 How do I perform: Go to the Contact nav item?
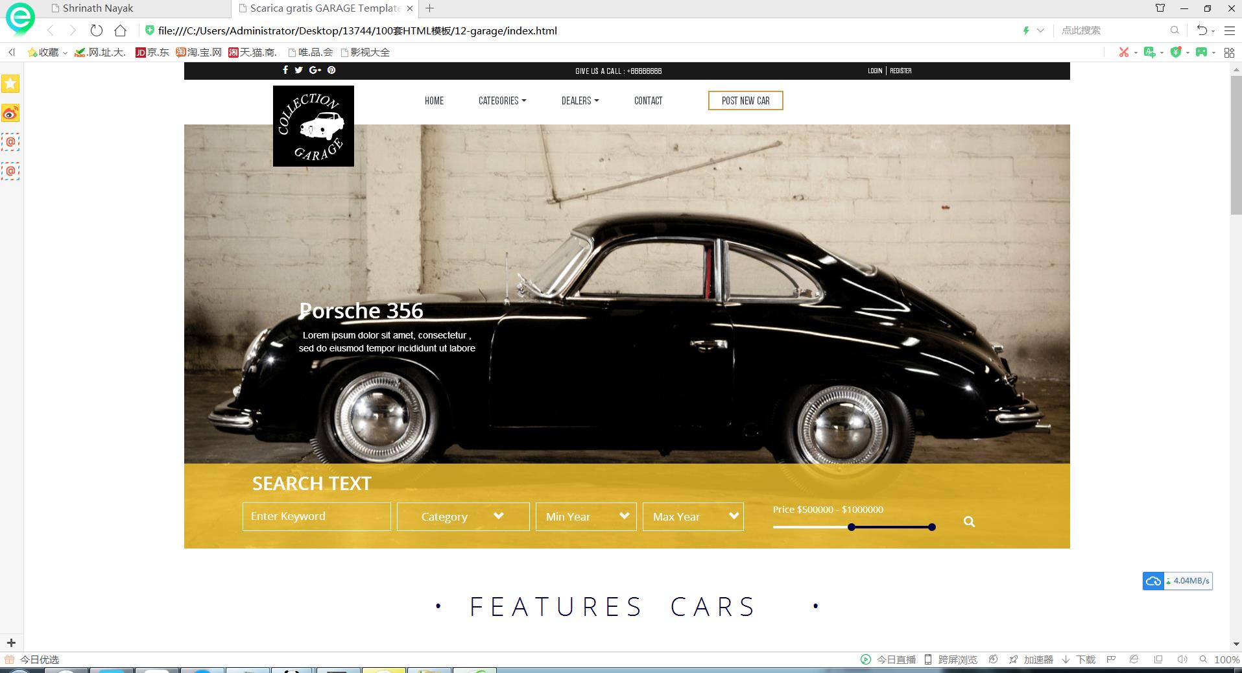(x=649, y=100)
